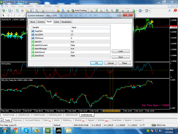This screenshot has height=134, width=178.
Task: Open the notification bubble icon
Action: pyautogui.click(x=175, y=11)
